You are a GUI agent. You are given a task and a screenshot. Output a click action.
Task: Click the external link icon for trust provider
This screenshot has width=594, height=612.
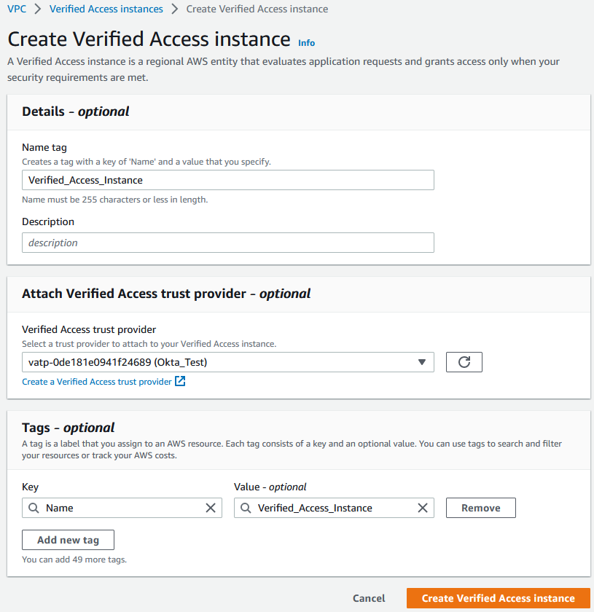(x=180, y=380)
